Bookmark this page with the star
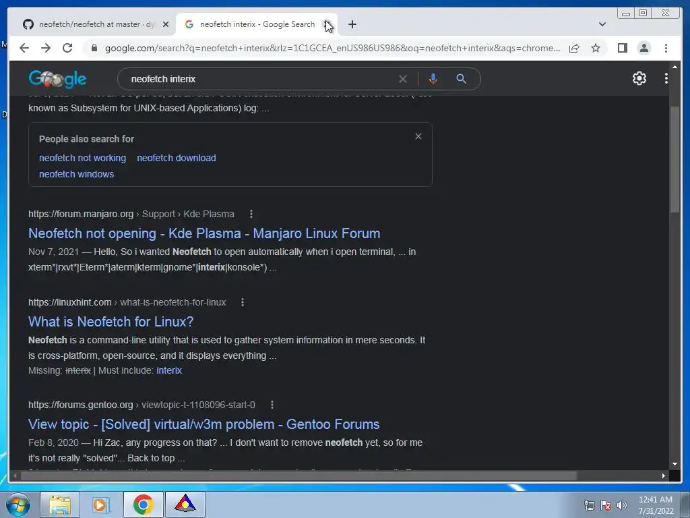 pyautogui.click(x=596, y=48)
